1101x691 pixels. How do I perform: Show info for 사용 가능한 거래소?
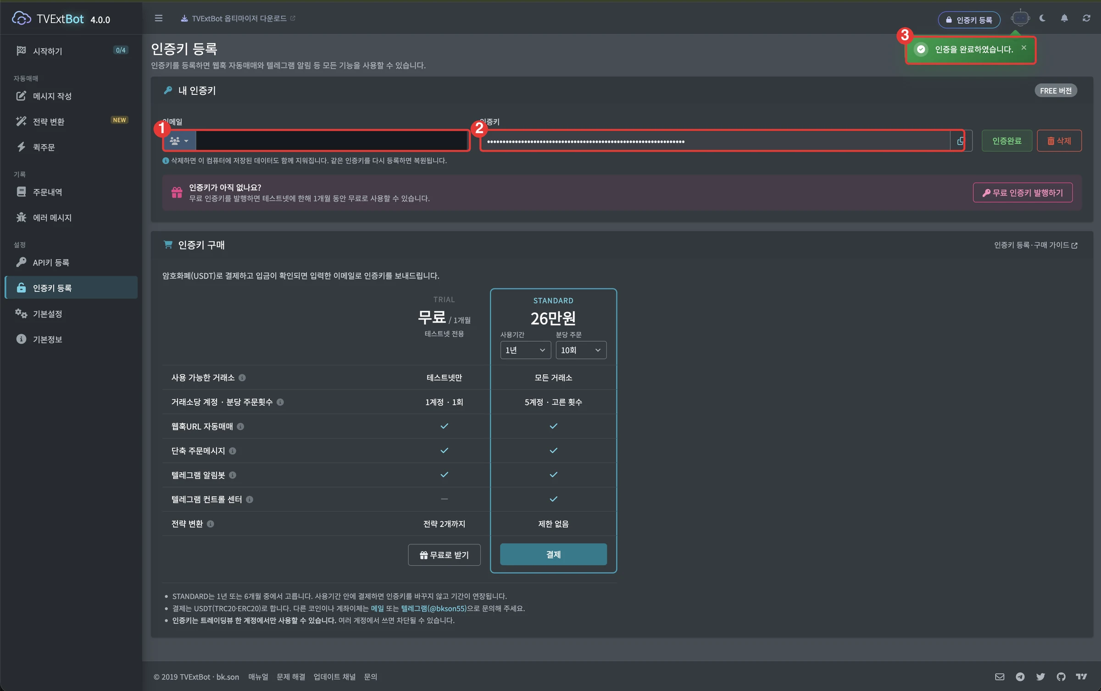[242, 378]
